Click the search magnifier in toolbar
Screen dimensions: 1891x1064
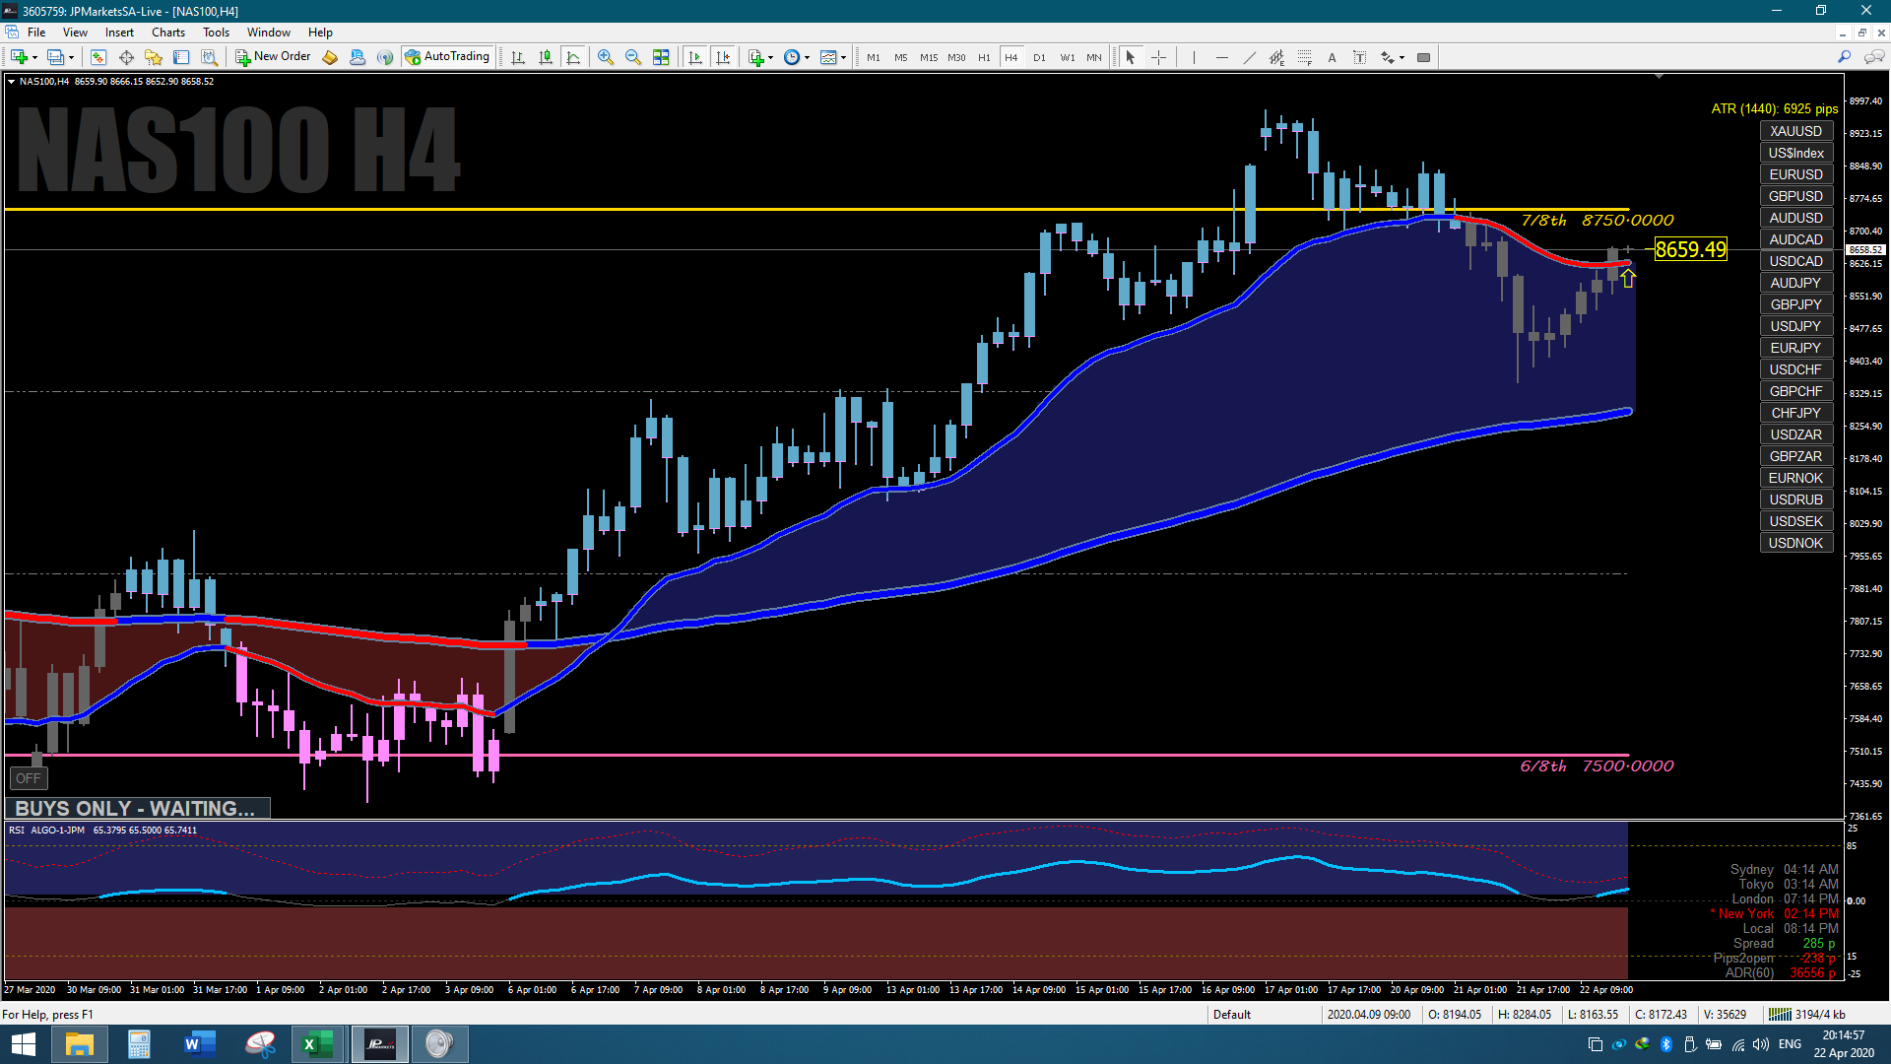click(1844, 57)
